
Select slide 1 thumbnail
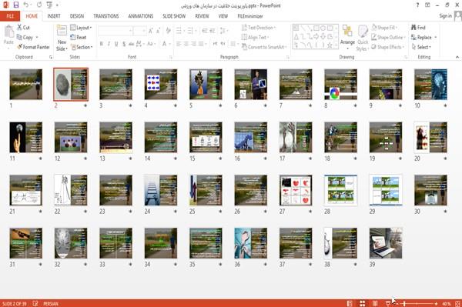(x=26, y=84)
